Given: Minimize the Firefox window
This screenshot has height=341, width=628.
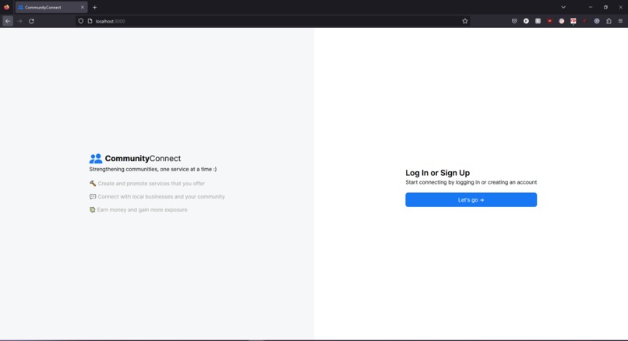Looking at the screenshot, I should [x=591, y=7].
